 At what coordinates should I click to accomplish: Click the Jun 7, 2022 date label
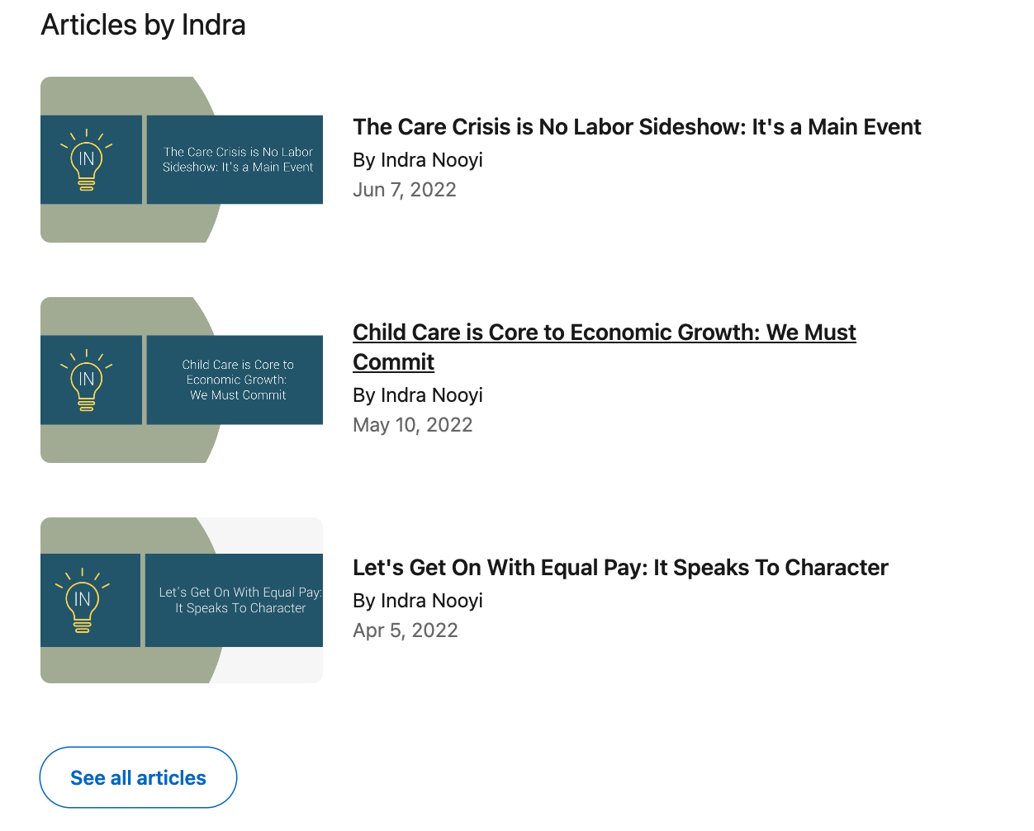point(404,190)
